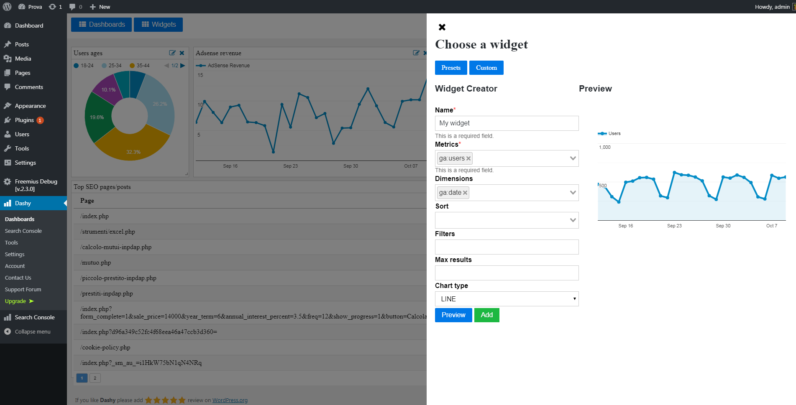Remove the ga:date dimension tag

pyautogui.click(x=465, y=193)
